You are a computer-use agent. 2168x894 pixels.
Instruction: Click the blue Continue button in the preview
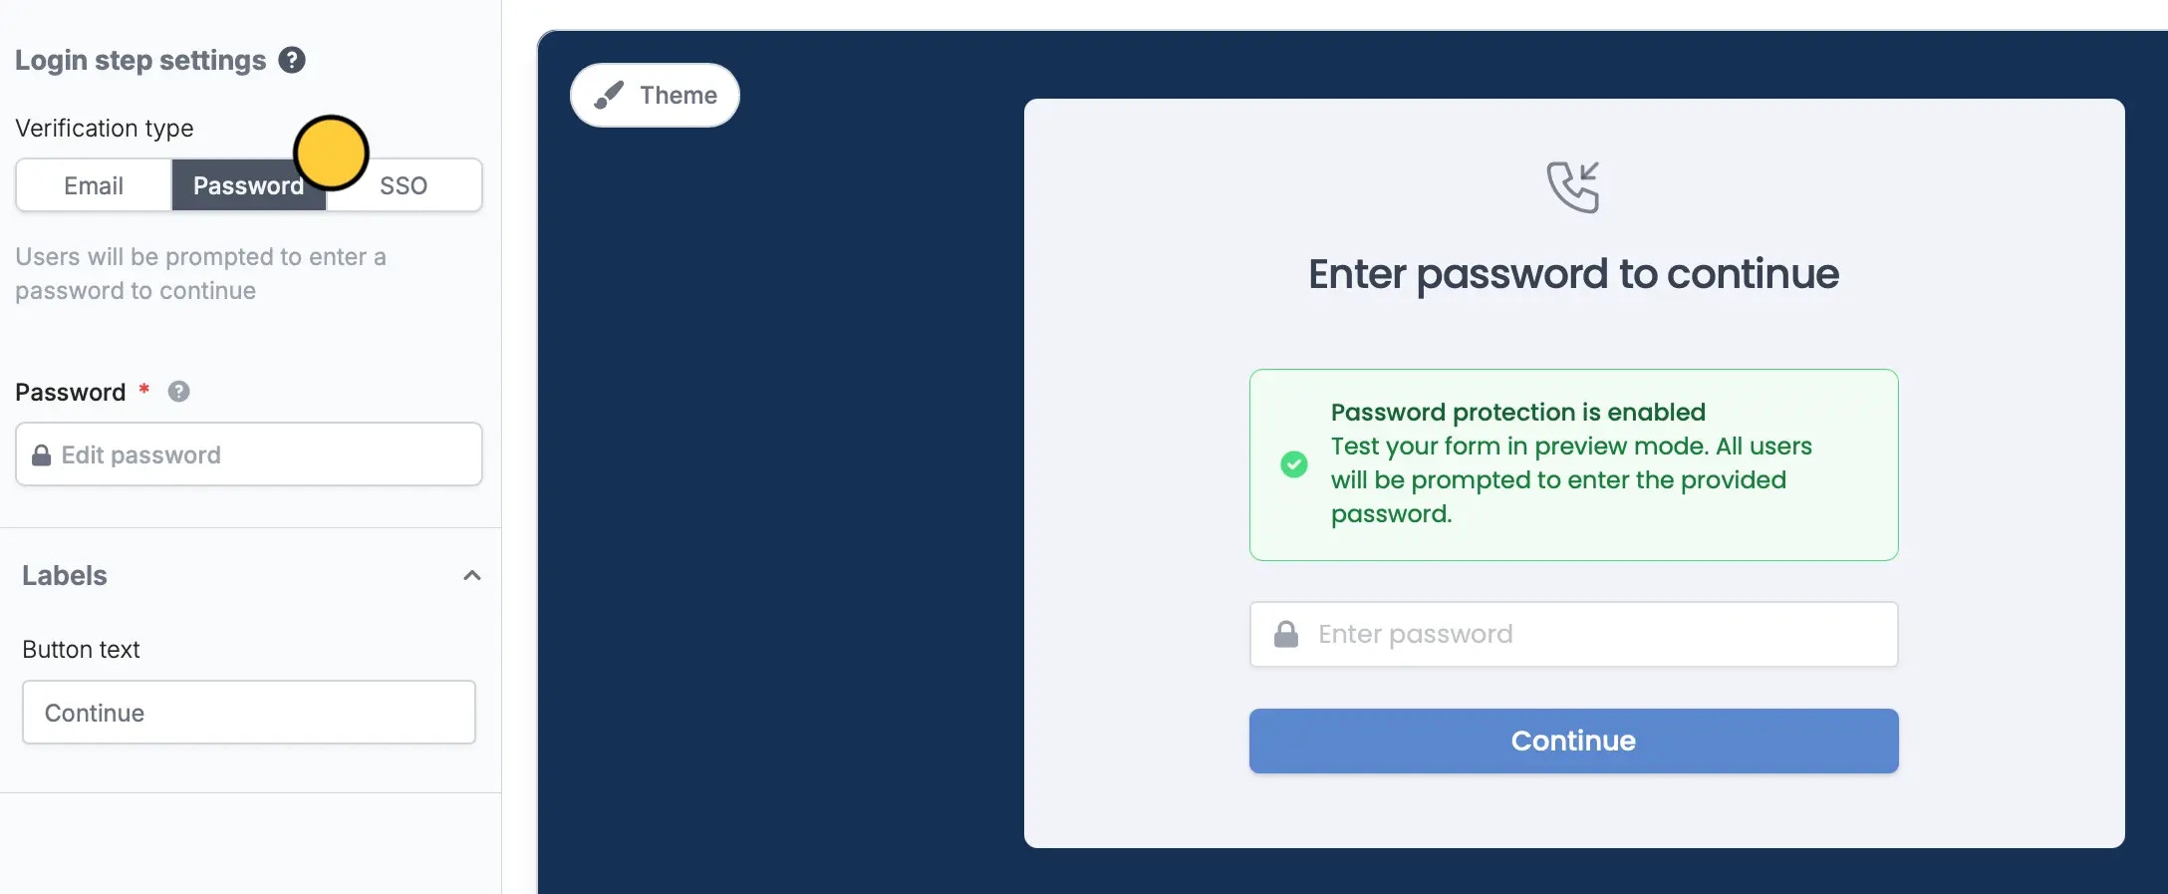[x=1572, y=741]
